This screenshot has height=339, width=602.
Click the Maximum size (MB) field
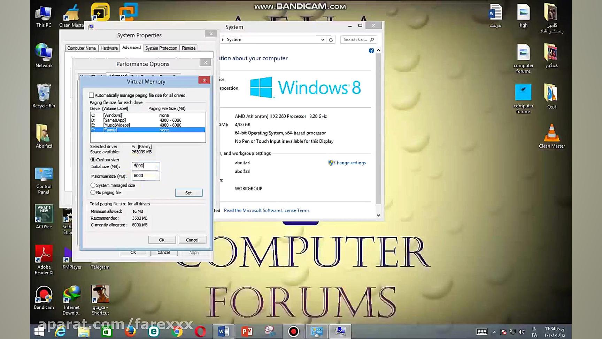point(146,176)
